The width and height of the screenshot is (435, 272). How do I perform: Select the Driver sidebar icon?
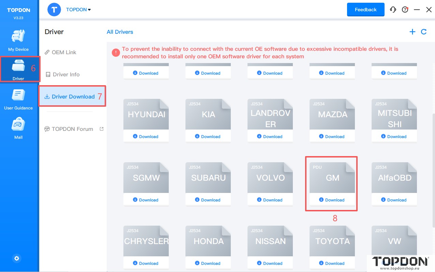tap(18, 69)
